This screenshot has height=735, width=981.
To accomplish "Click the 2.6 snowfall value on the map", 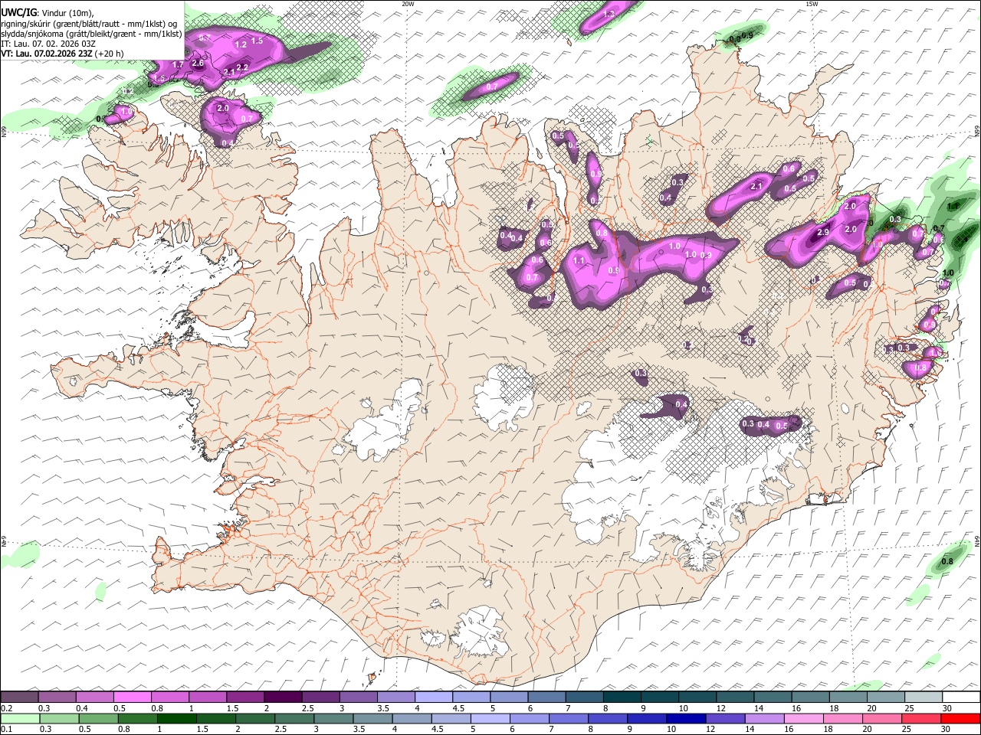I will click(197, 63).
